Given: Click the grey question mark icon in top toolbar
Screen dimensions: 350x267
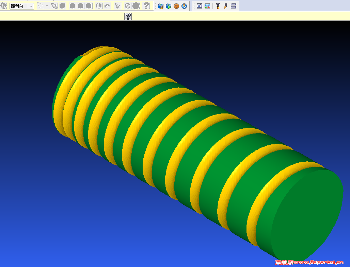Looking at the screenshot, I should pos(146,6).
